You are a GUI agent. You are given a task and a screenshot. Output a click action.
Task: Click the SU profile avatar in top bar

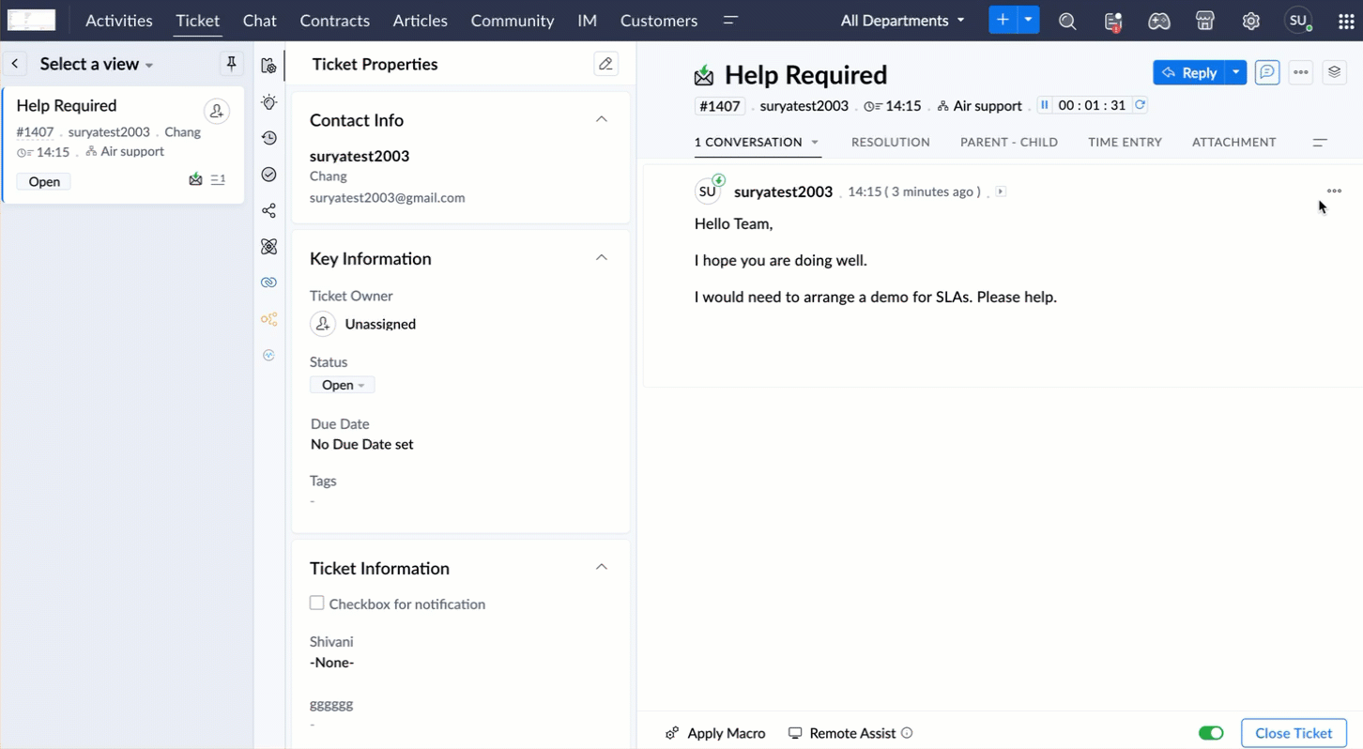[1298, 21]
